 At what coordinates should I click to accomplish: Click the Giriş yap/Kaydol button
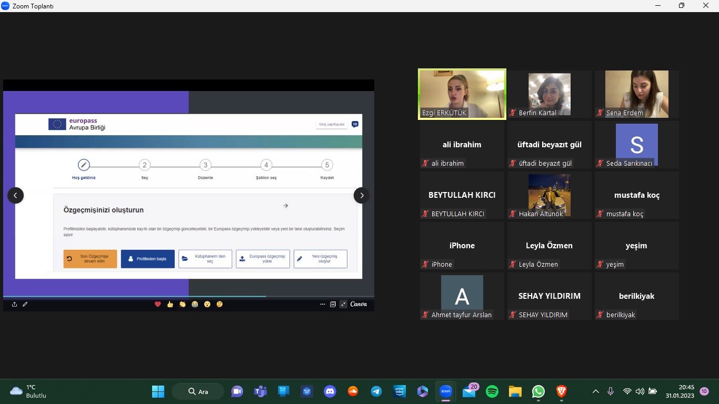pyautogui.click(x=332, y=125)
